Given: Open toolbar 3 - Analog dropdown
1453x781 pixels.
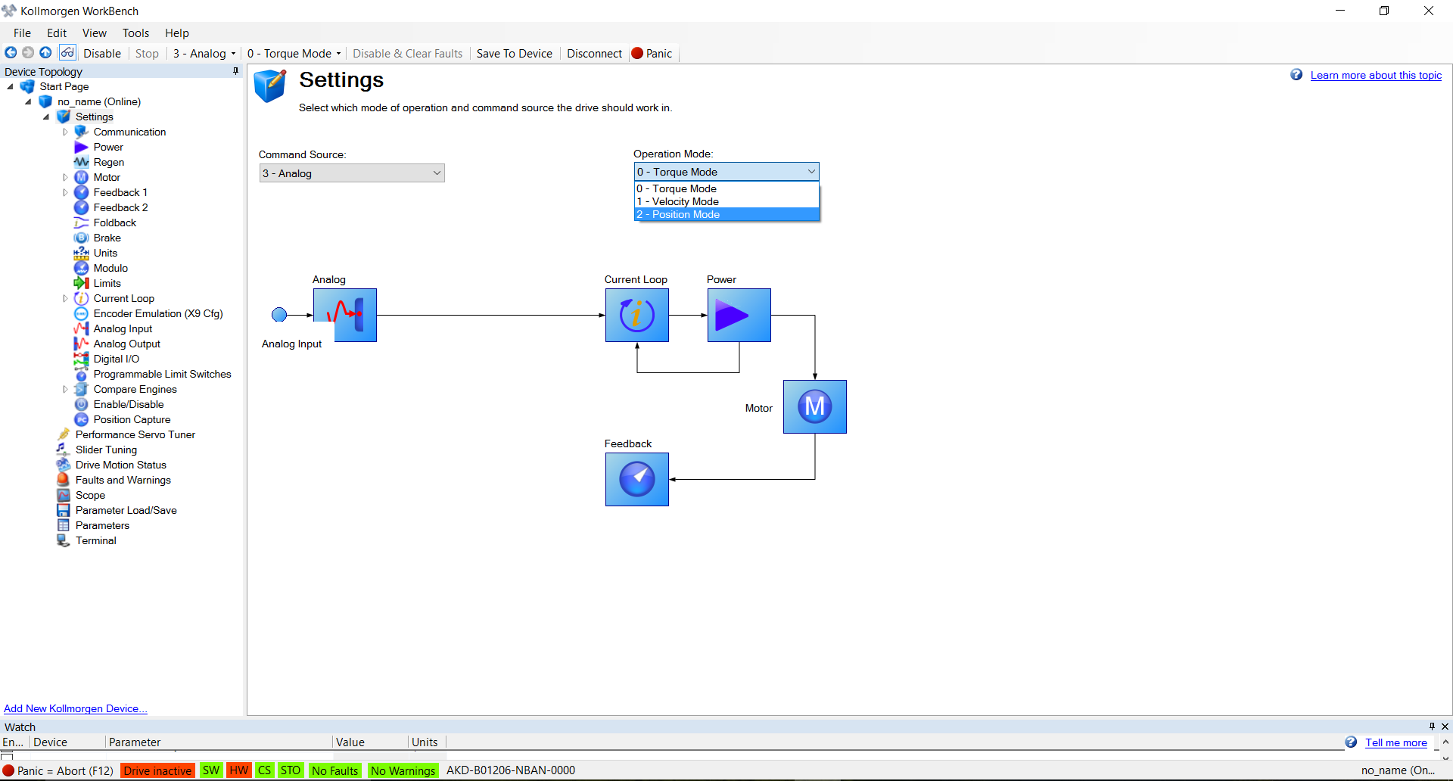Looking at the screenshot, I should pos(204,54).
